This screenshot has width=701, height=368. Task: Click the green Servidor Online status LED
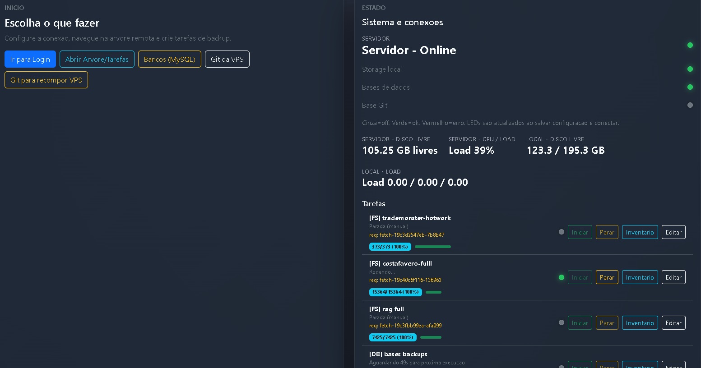click(x=690, y=45)
